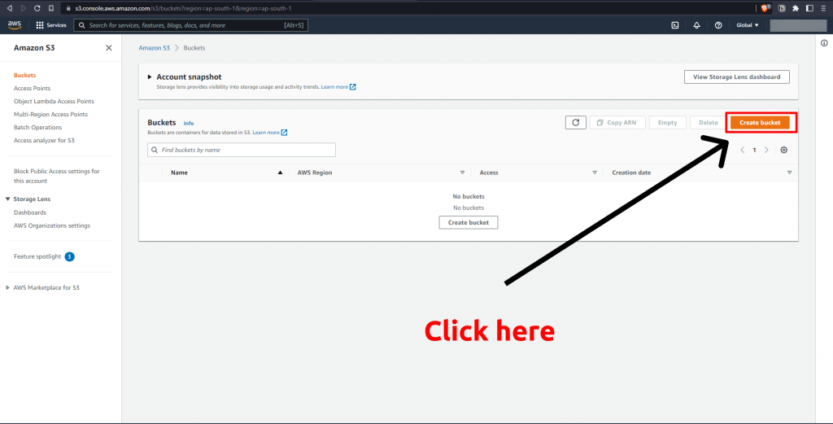This screenshot has width=833, height=424.
Task: Expand AWS Marketplace for S3 section
Action: (7, 287)
